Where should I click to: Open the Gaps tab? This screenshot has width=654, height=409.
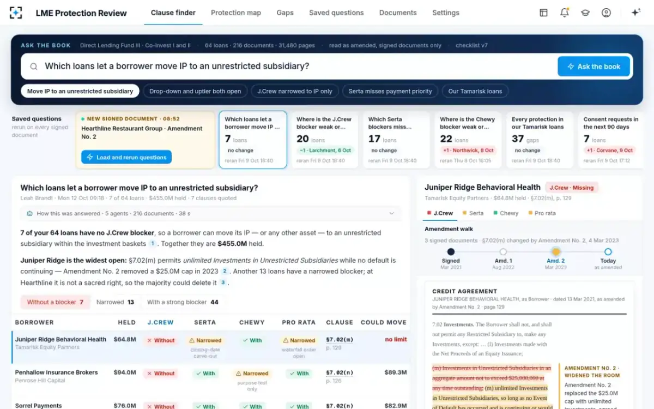click(285, 13)
